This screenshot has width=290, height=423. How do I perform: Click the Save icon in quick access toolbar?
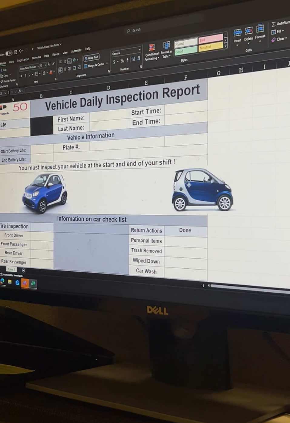(x=15, y=52)
